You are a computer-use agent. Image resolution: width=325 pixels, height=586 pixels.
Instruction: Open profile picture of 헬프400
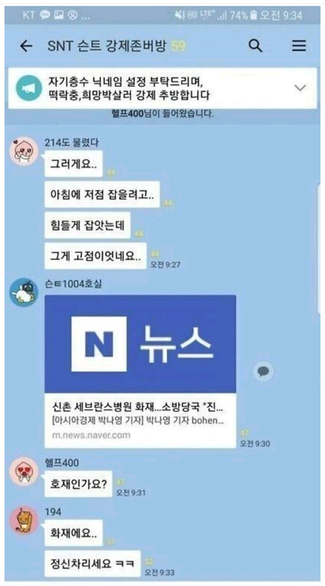tap(24, 471)
